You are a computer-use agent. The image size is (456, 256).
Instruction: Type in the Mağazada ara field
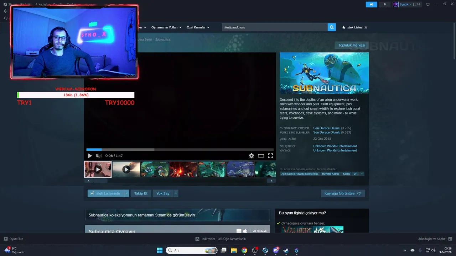coord(275,27)
